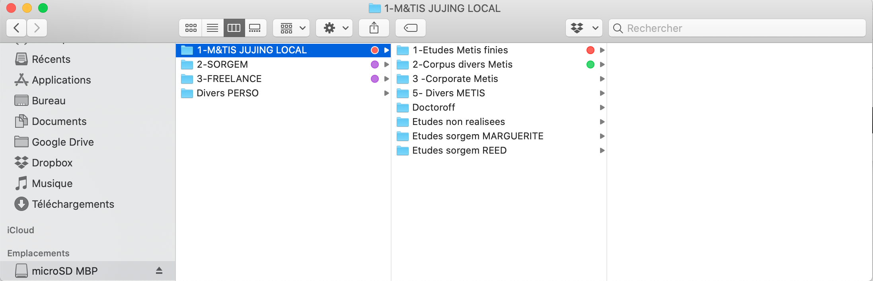Eject the microSD MBP volume
This screenshot has height=281, width=873.
pyautogui.click(x=159, y=271)
